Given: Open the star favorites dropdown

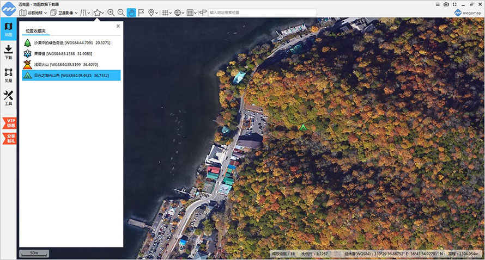Looking at the screenshot, I should pyautogui.click(x=99, y=13).
